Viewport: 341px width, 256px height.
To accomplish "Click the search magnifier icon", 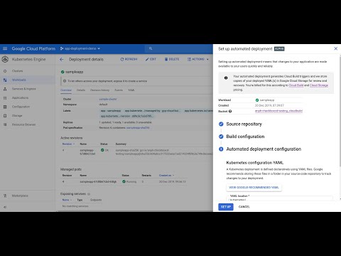I will 151,48.
